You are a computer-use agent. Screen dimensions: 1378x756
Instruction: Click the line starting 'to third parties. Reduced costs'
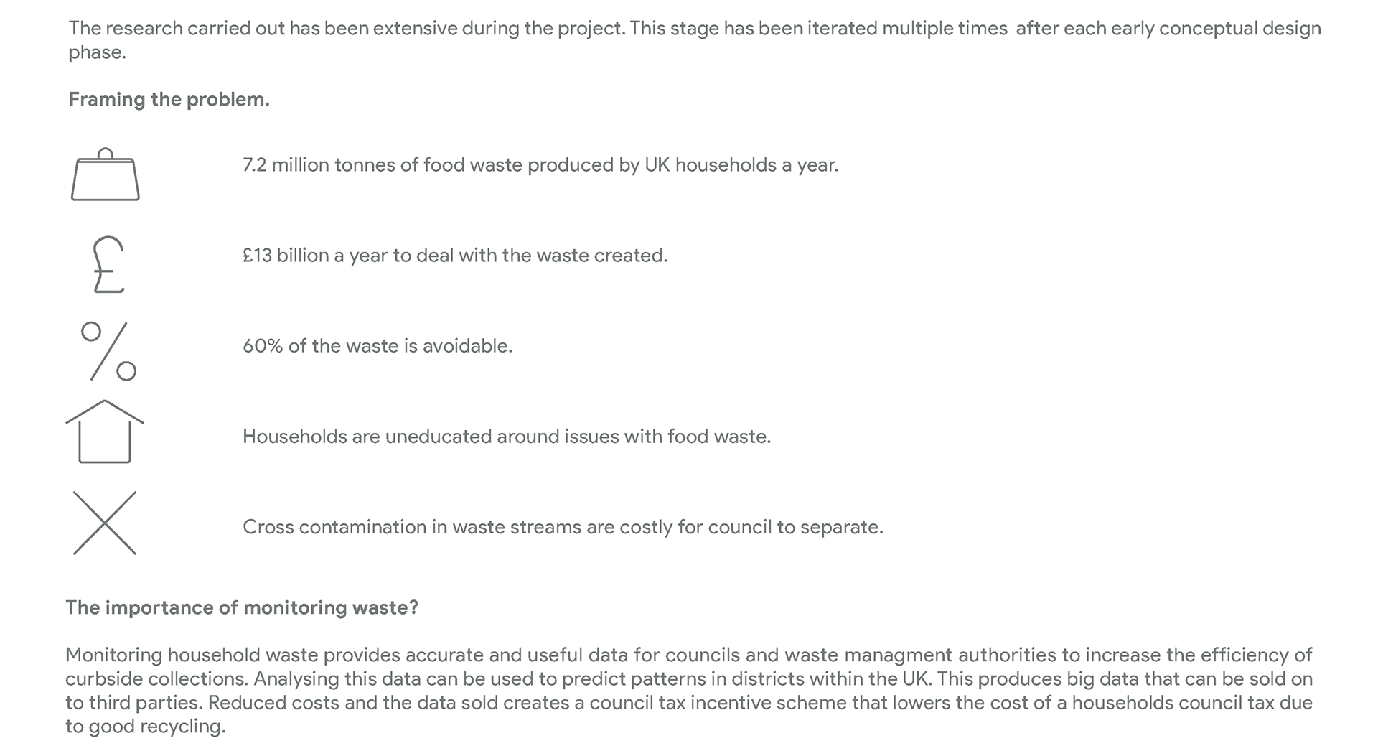(x=689, y=703)
